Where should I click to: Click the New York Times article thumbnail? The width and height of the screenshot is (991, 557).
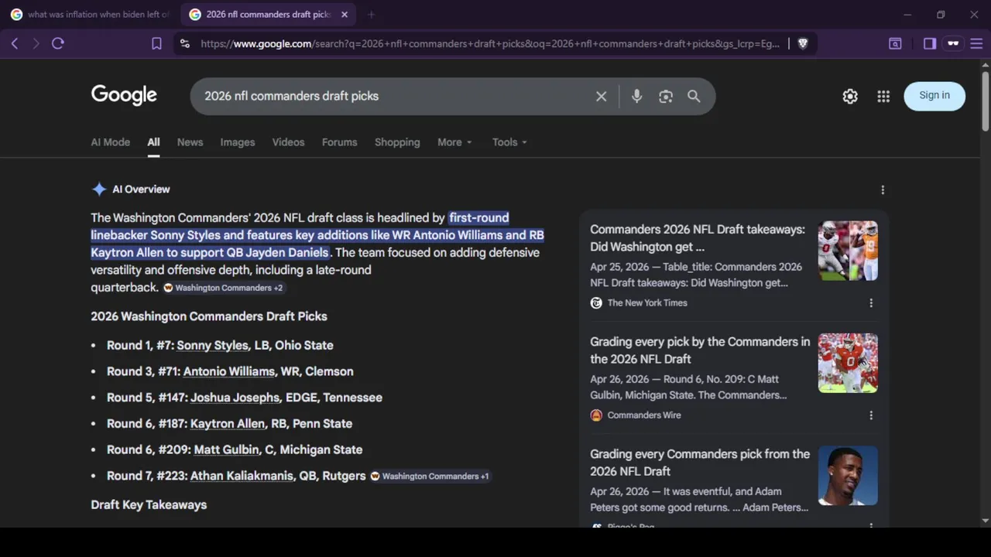848,251
